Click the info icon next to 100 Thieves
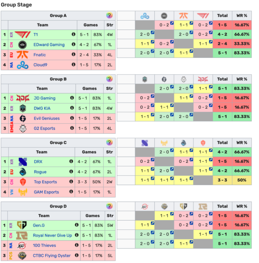Viewport: 259px width, 263px height. pos(75,245)
